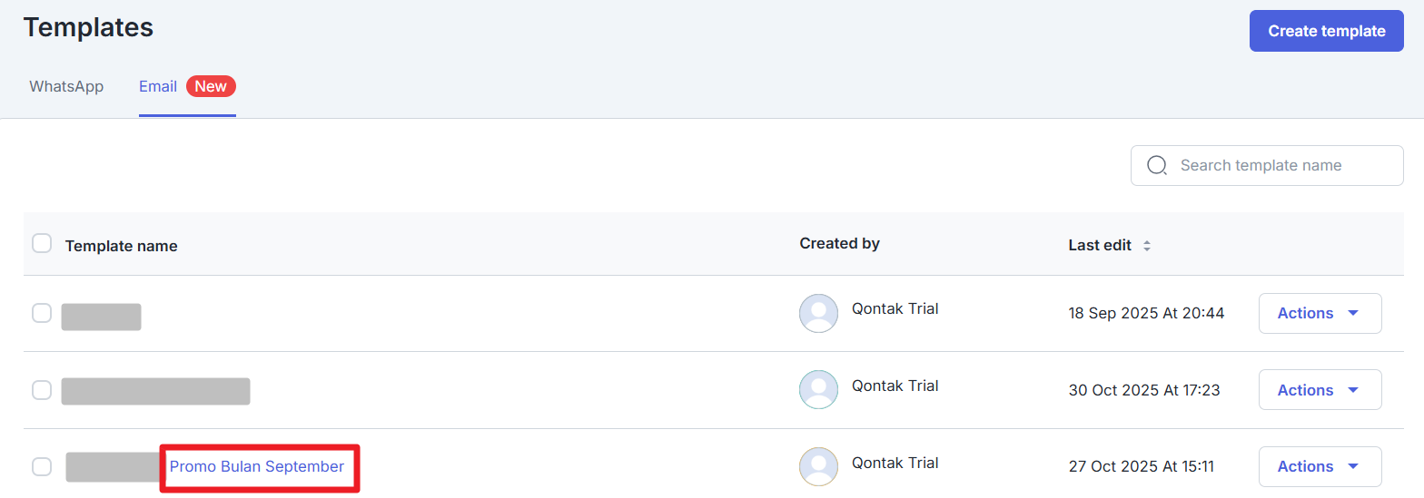The image size is (1424, 498).
Task: Expand the Actions menu for the 30 Oct 2025 row
Action: [1319, 390]
